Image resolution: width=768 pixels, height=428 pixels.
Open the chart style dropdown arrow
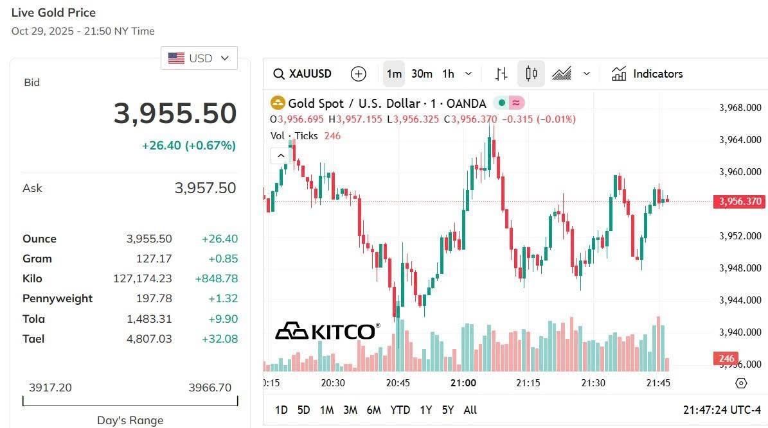tap(586, 74)
